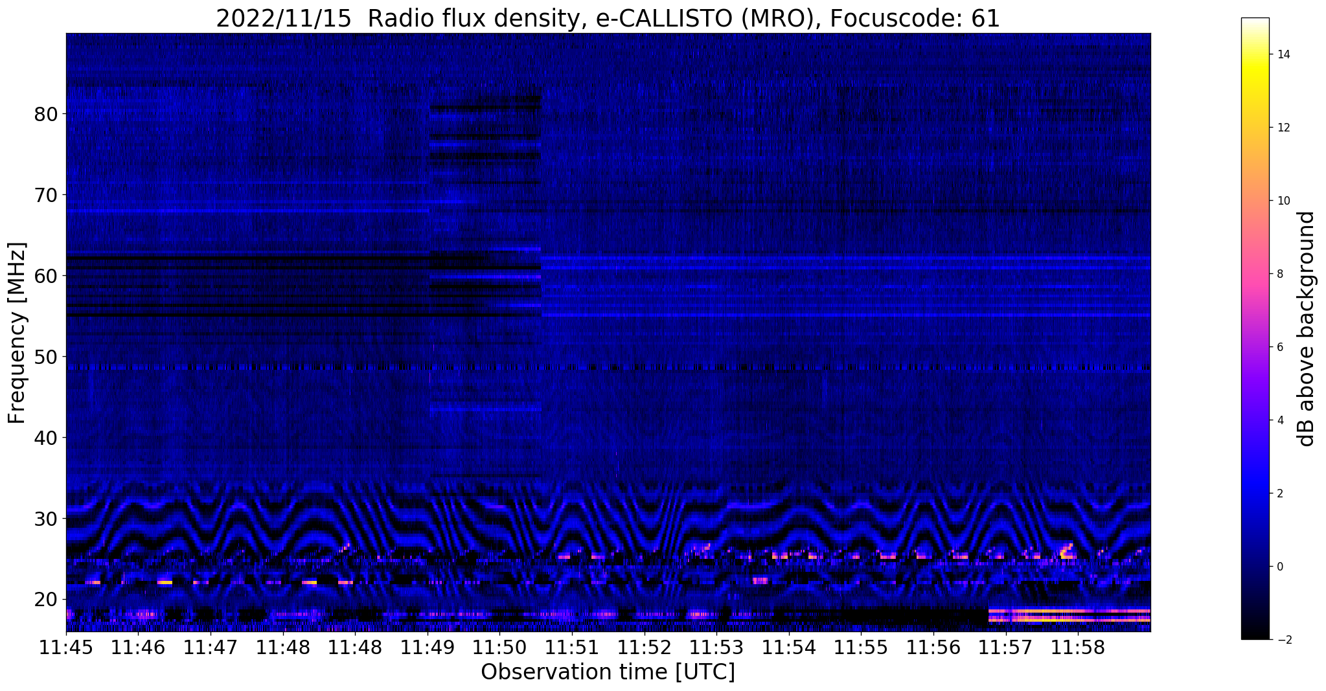Click the colorbar tick label 14

(1283, 54)
